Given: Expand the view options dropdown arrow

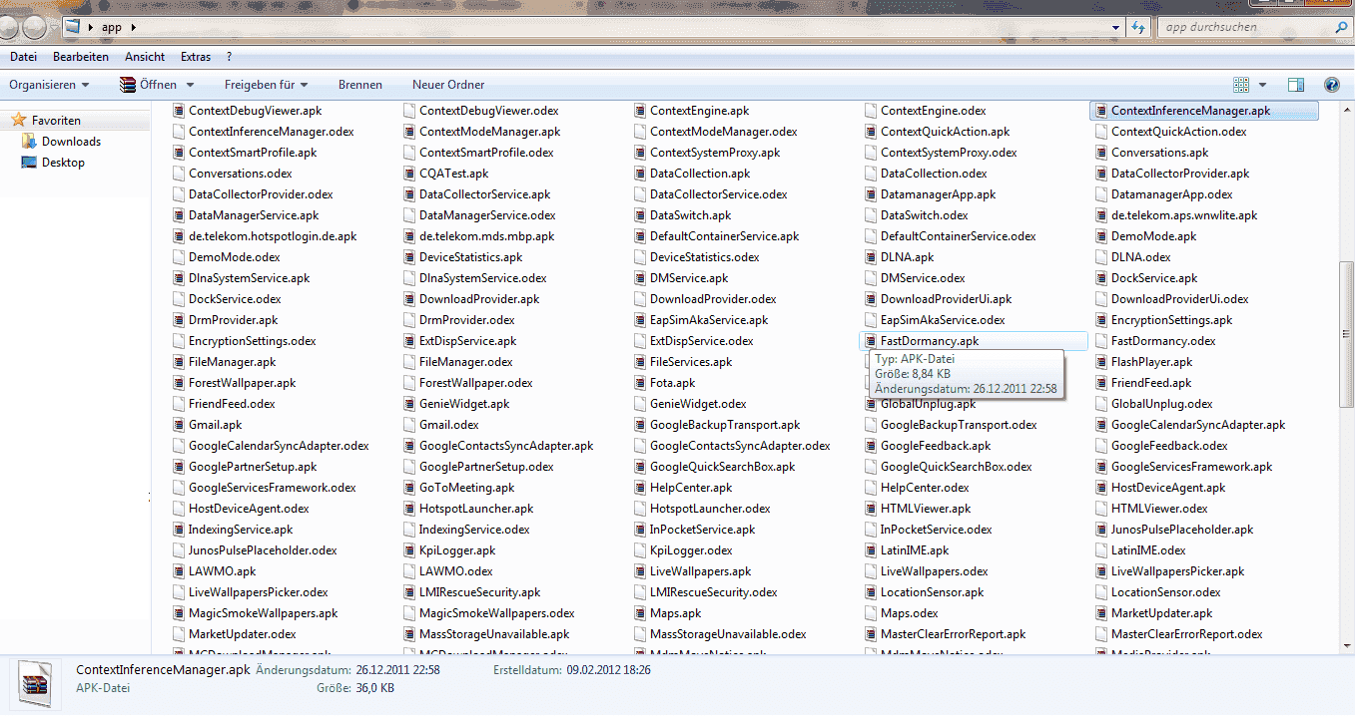Looking at the screenshot, I should coord(1262,85).
